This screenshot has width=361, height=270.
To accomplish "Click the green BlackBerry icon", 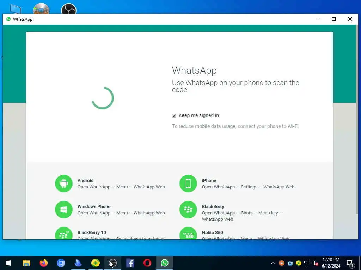I will pos(188,210).
